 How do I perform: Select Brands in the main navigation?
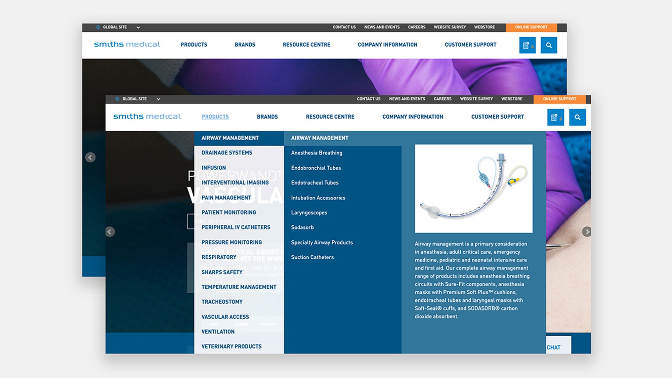click(x=267, y=117)
